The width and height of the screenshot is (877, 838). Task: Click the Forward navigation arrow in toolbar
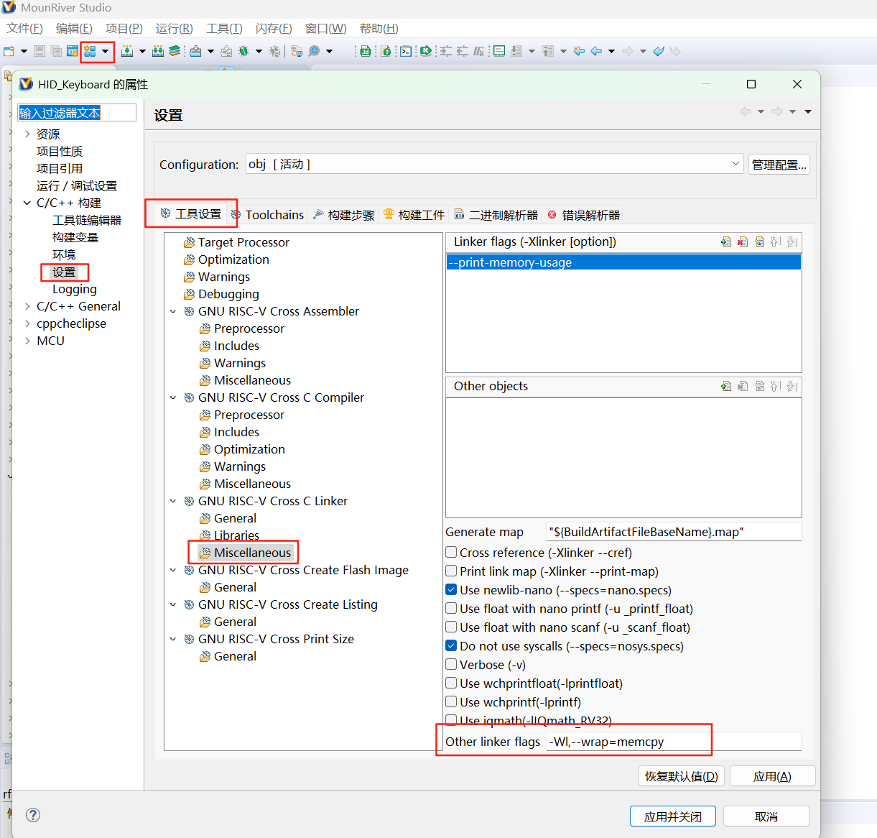(x=628, y=51)
